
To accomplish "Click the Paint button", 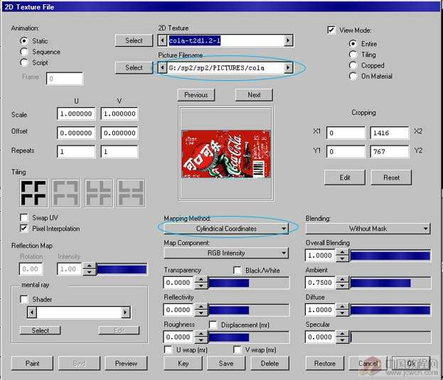I will click(32, 364).
